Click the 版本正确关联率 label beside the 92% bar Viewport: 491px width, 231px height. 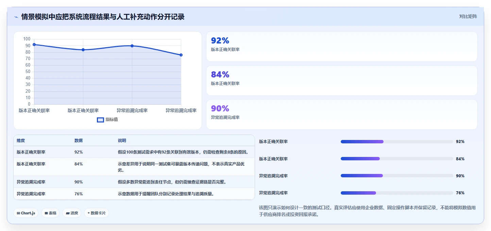(x=273, y=142)
